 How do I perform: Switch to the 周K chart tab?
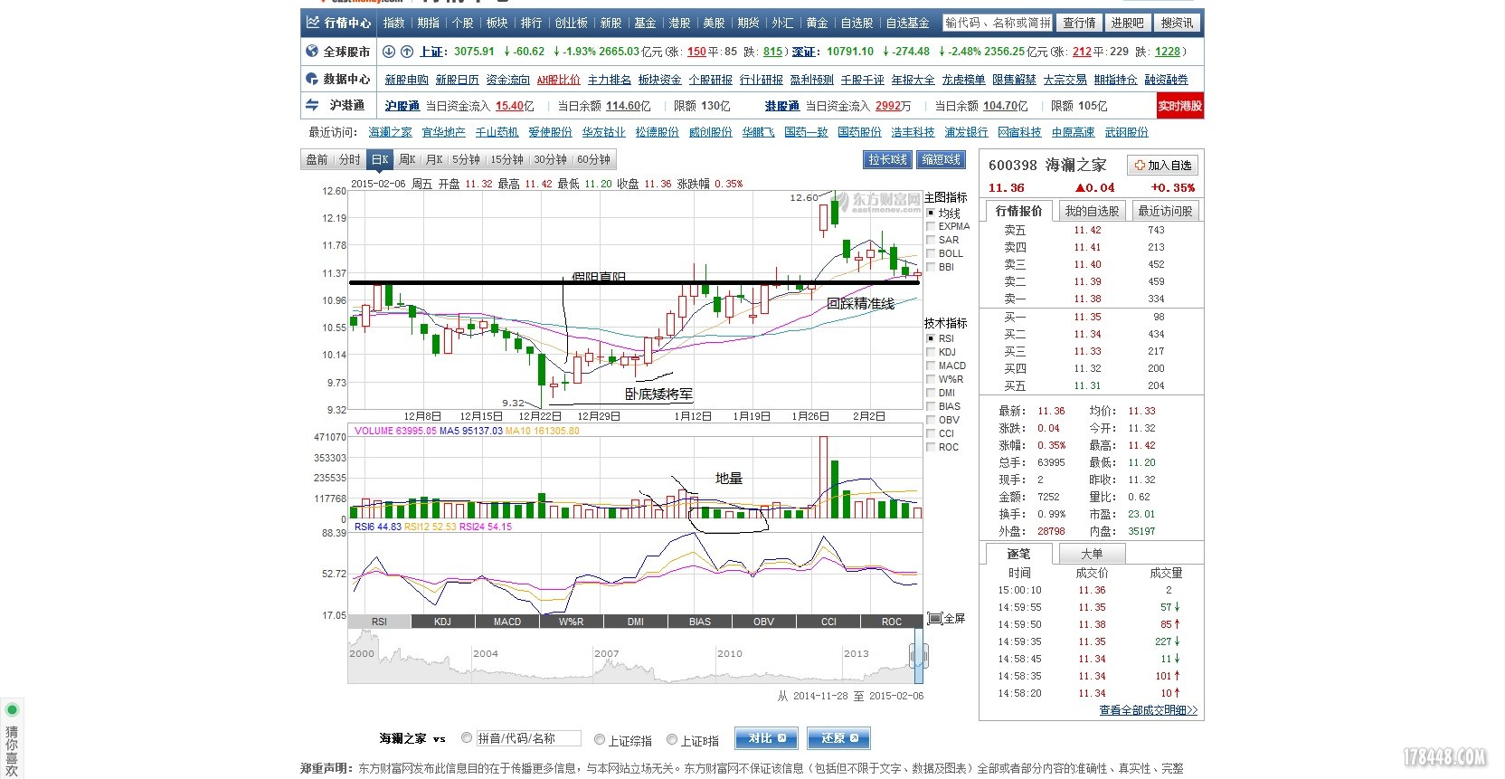coord(407,160)
